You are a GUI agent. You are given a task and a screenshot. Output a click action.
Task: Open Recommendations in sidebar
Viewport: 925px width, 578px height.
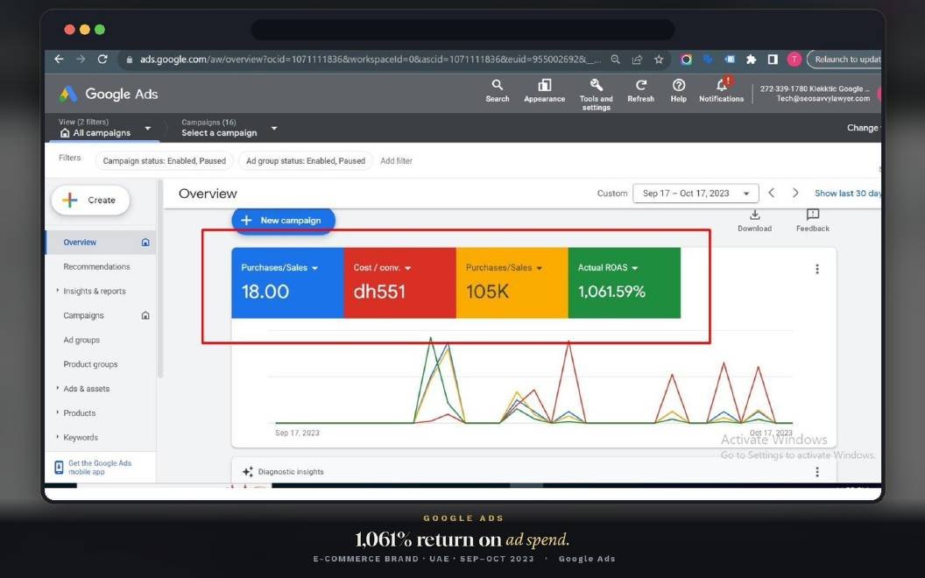click(x=96, y=266)
